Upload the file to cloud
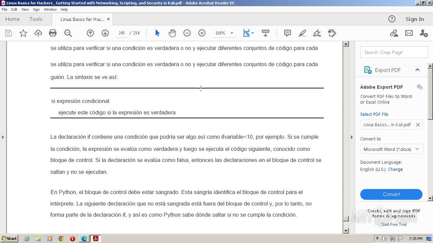The height and width of the screenshot is (243, 433). pyautogui.click(x=38, y=33)
